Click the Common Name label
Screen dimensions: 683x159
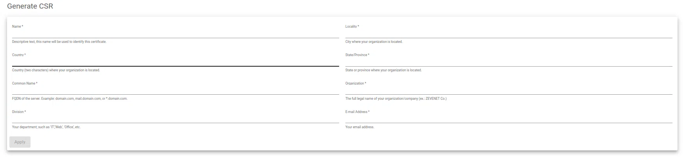point(24,83)
